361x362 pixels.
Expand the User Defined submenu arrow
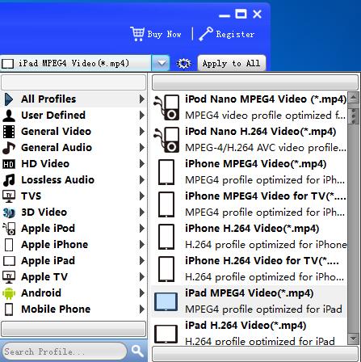coord(141,116)
